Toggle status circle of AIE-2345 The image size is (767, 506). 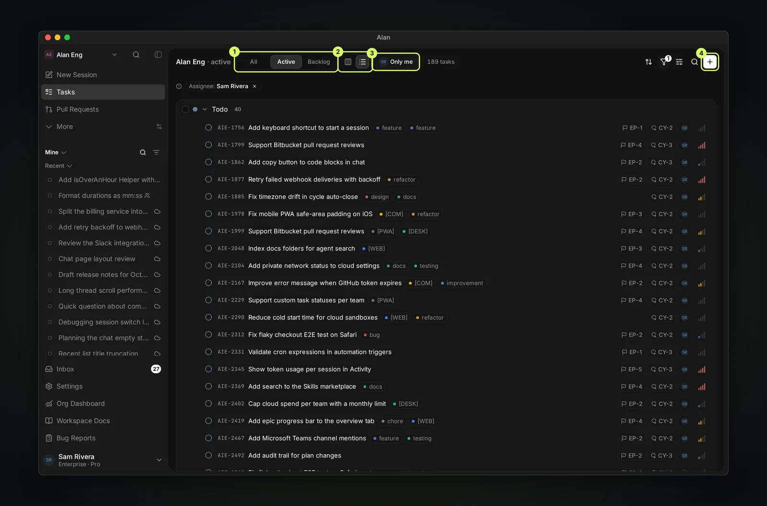point(209,369)
